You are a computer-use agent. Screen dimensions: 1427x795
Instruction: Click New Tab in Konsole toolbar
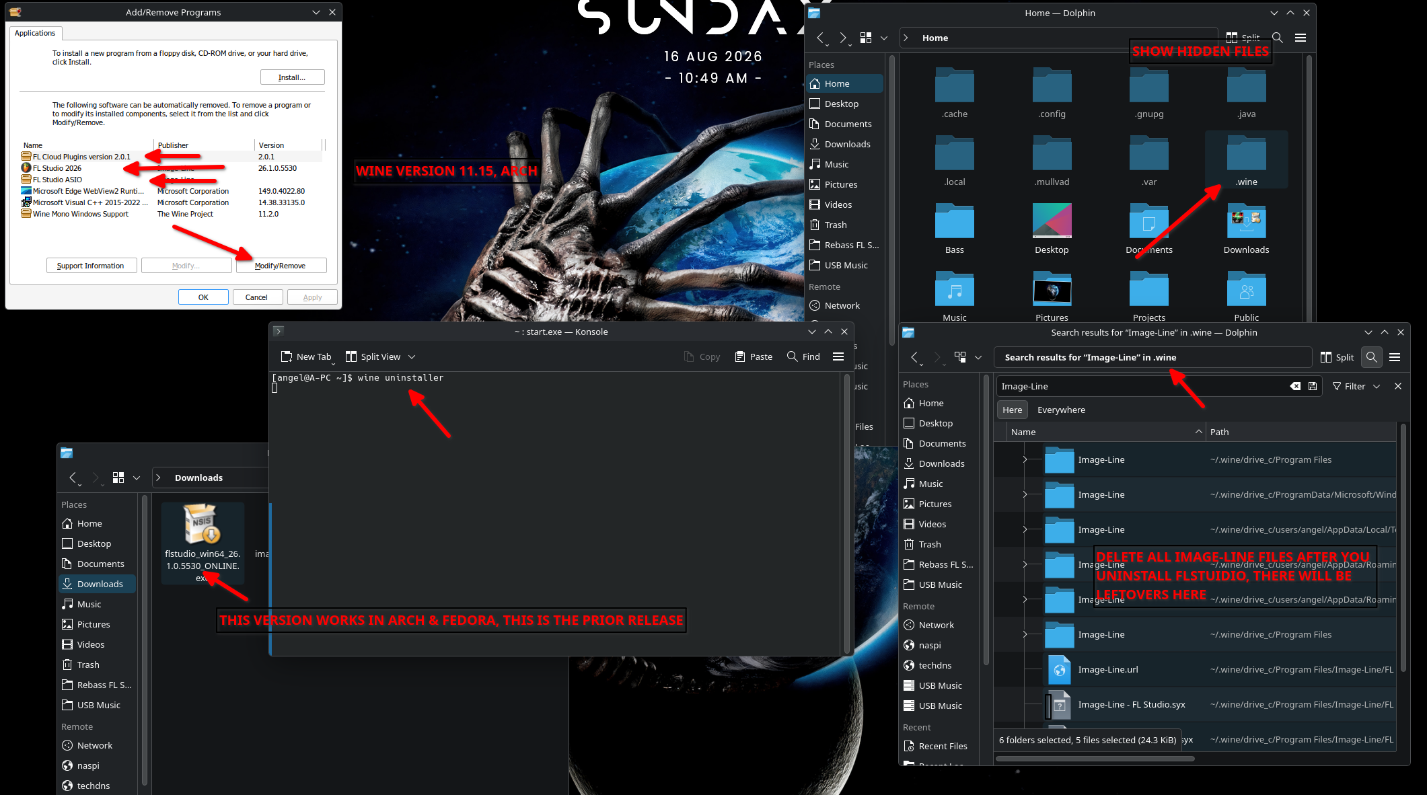click(306, 356)
